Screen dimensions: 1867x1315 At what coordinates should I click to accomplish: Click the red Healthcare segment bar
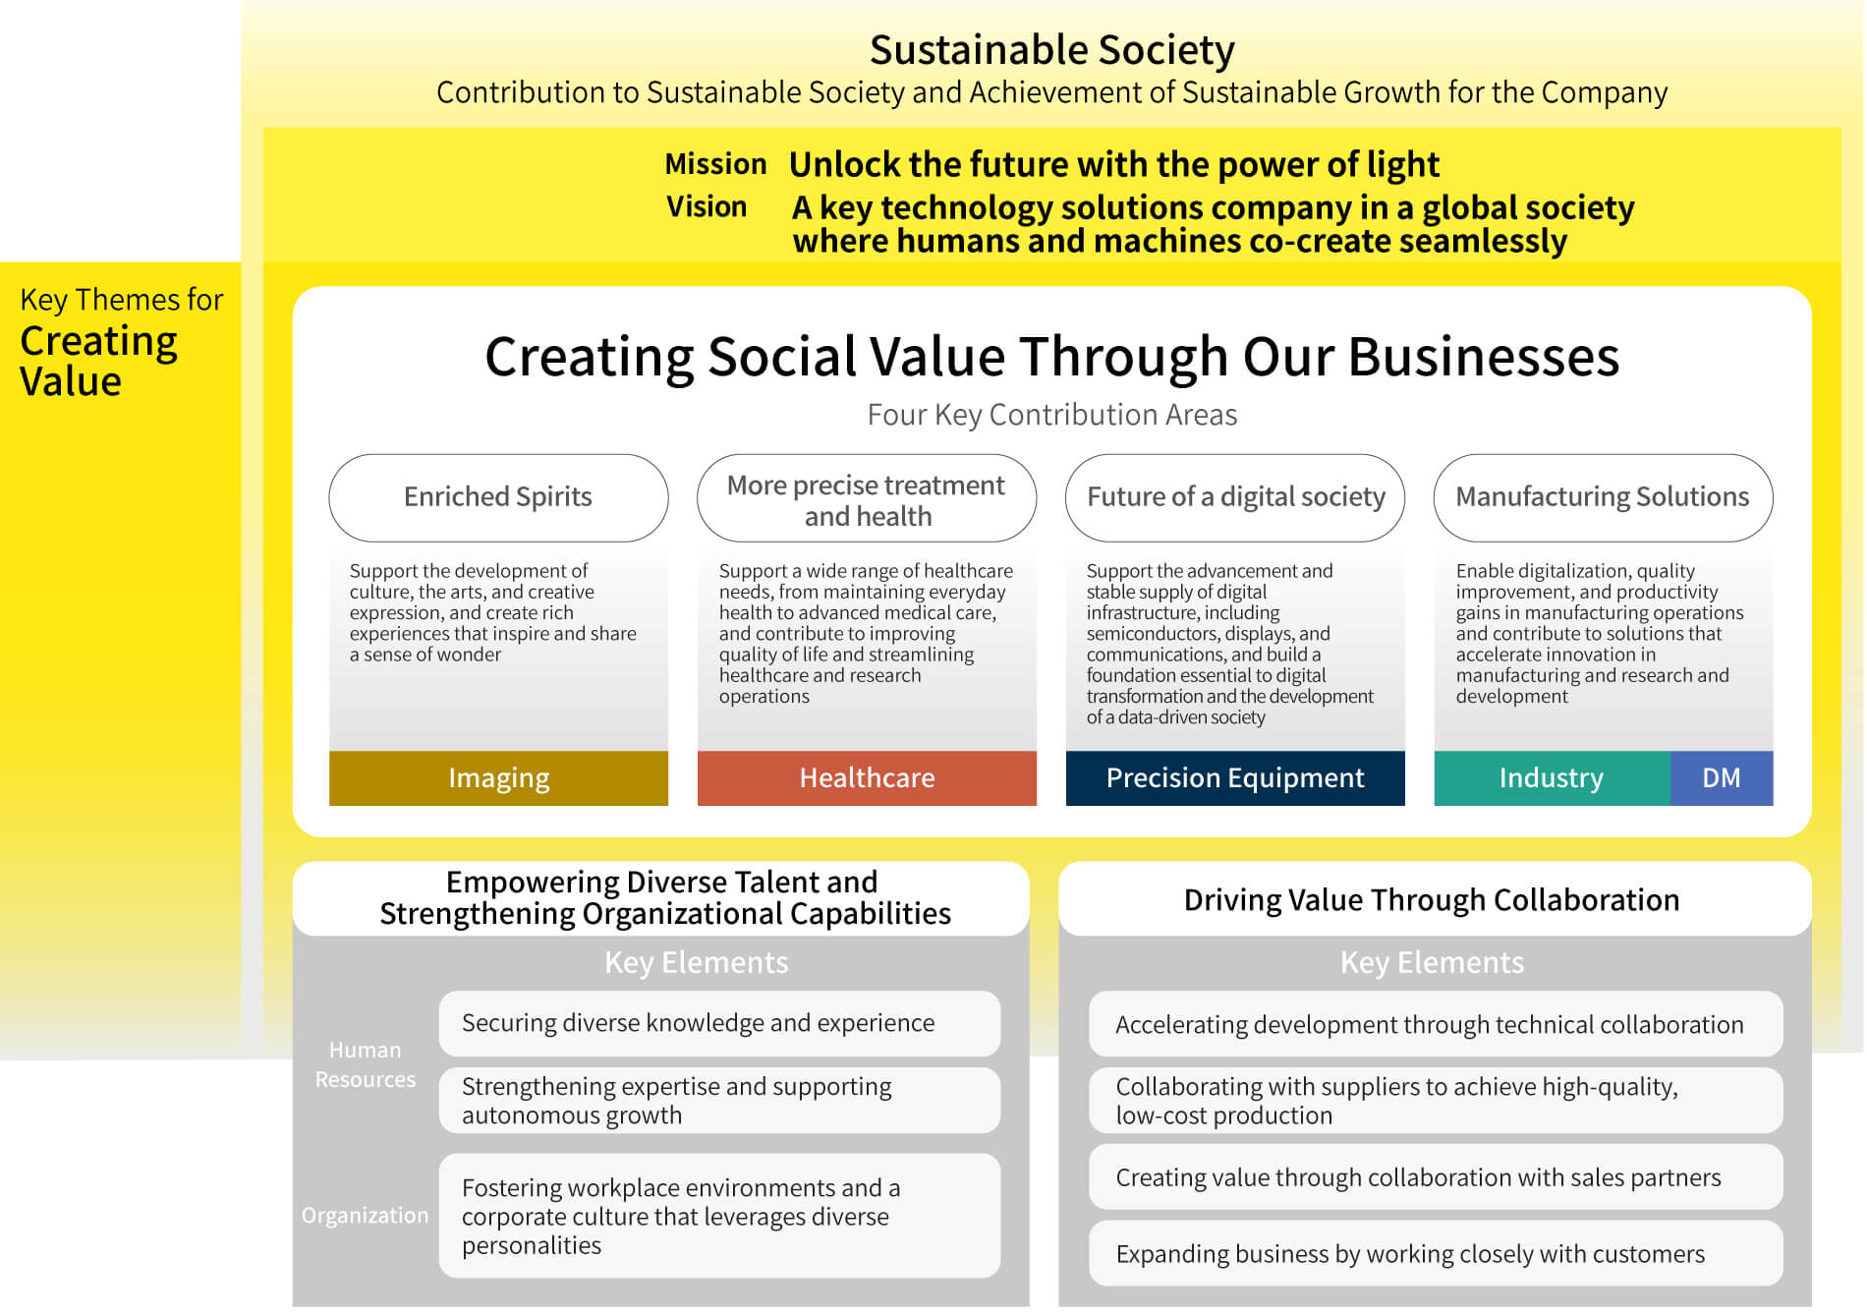coord(867,778)
